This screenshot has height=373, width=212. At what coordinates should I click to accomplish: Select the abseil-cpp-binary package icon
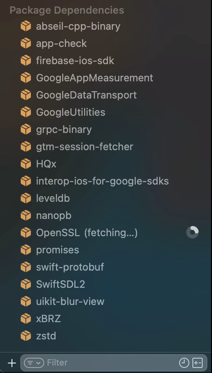pos(26,26)
